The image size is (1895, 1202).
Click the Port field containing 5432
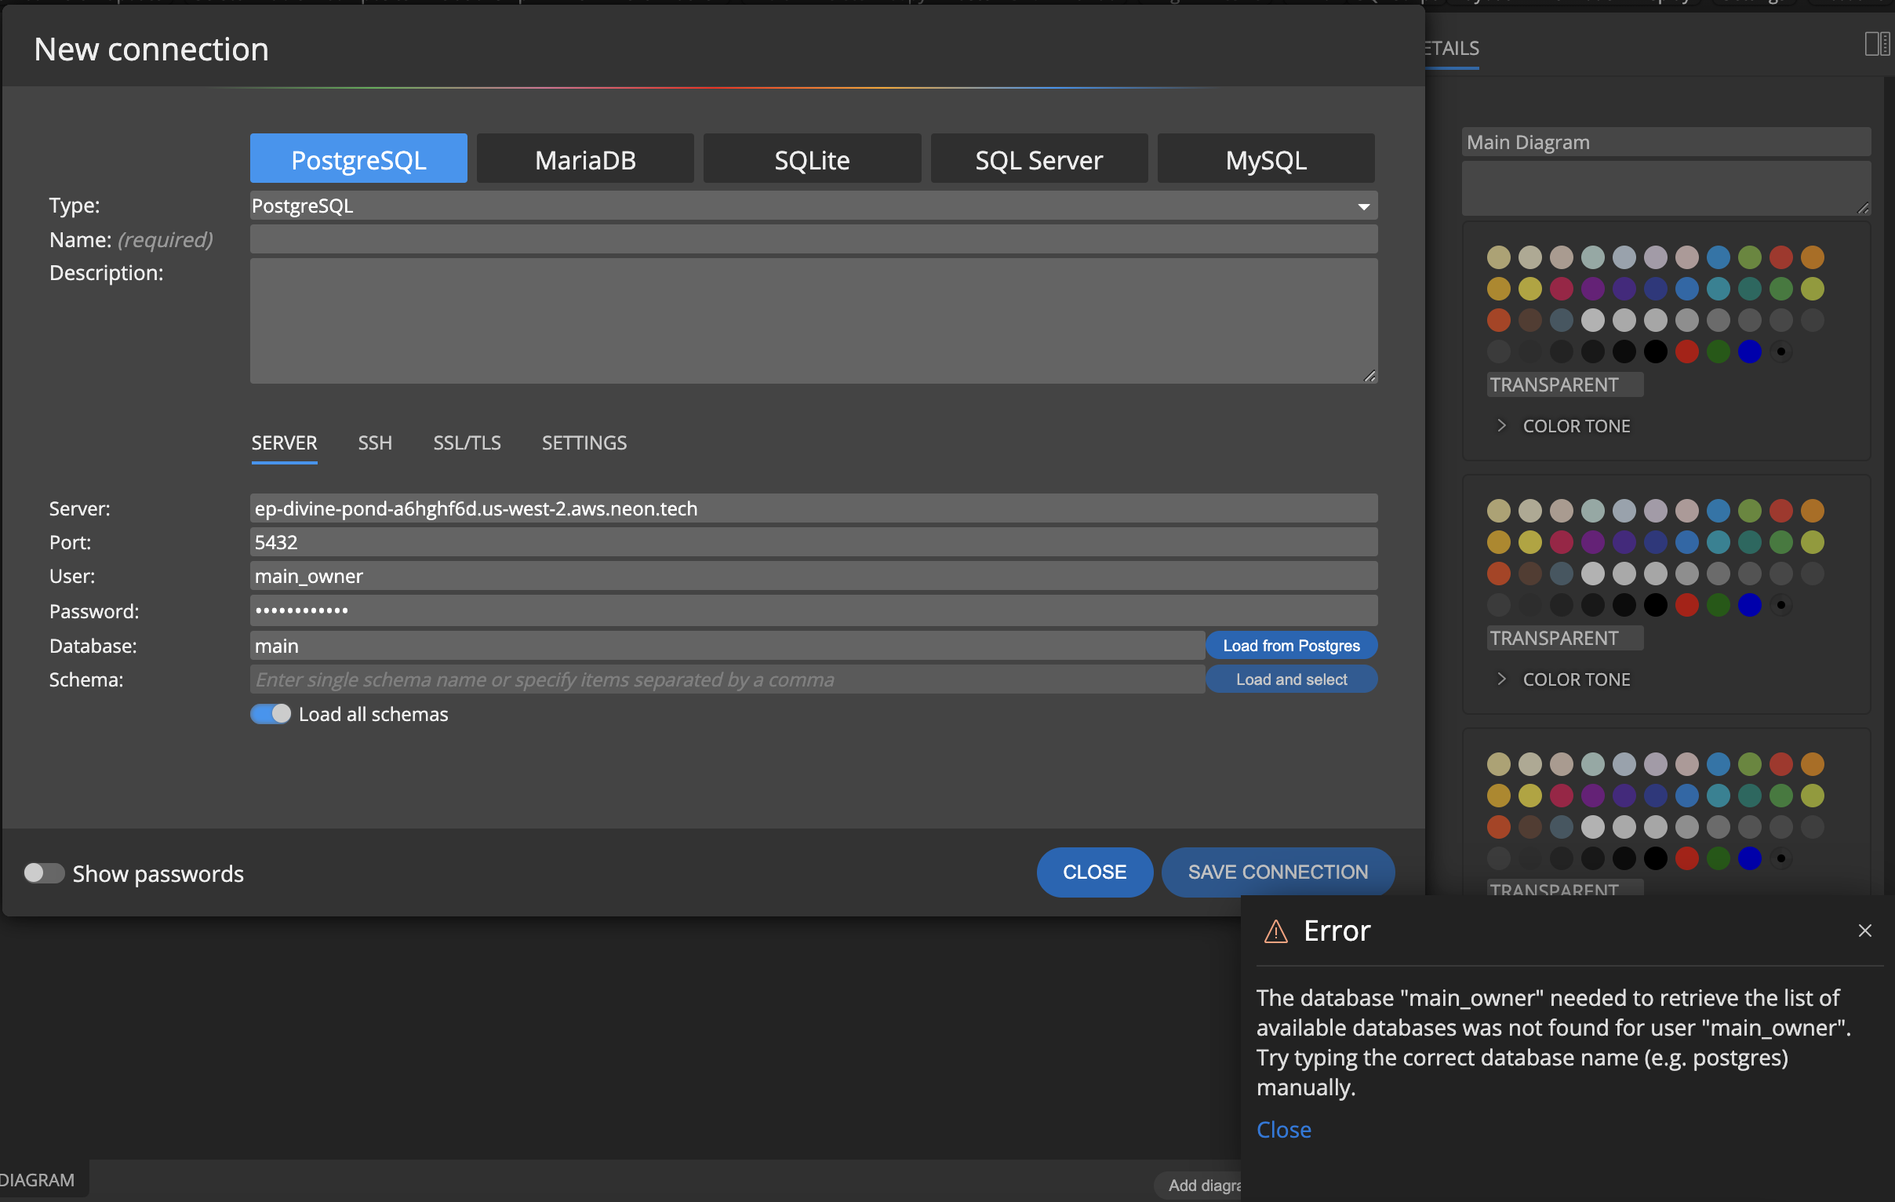point(813,541)
